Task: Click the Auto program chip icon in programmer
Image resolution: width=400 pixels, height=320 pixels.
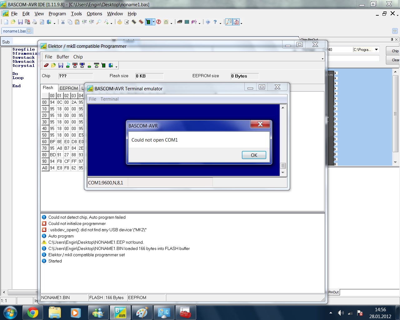Action: point(103,65)
